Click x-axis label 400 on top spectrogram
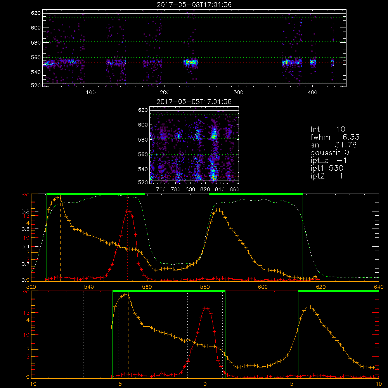The height and width of the screenshot is (388, 388). [312, 93]
